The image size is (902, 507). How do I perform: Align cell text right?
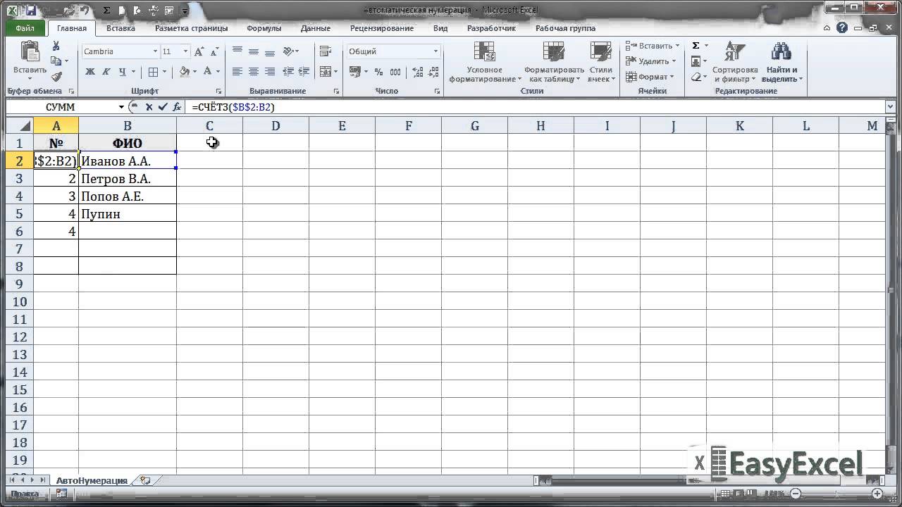coord(269,72)
